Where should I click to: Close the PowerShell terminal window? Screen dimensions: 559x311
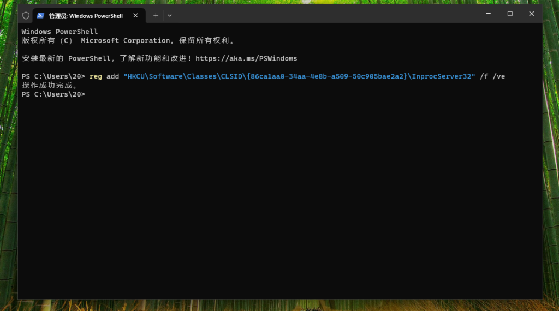(x=532, y=14)
